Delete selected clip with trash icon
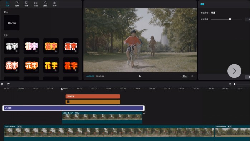The width and height of the screenshot is (250, 141). 8,84
